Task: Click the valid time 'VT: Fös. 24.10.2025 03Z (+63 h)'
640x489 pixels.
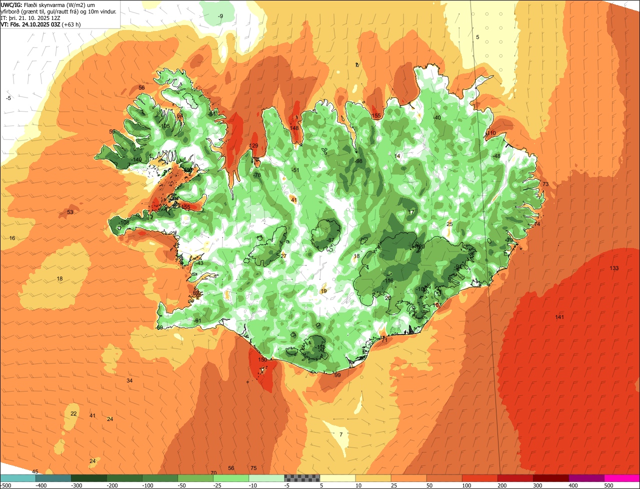Action: 41,24
